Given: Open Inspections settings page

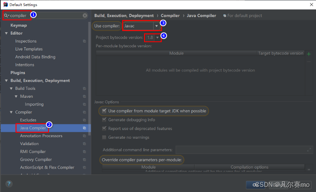Looking at the screenshot, I should click(x=26, y=41).
